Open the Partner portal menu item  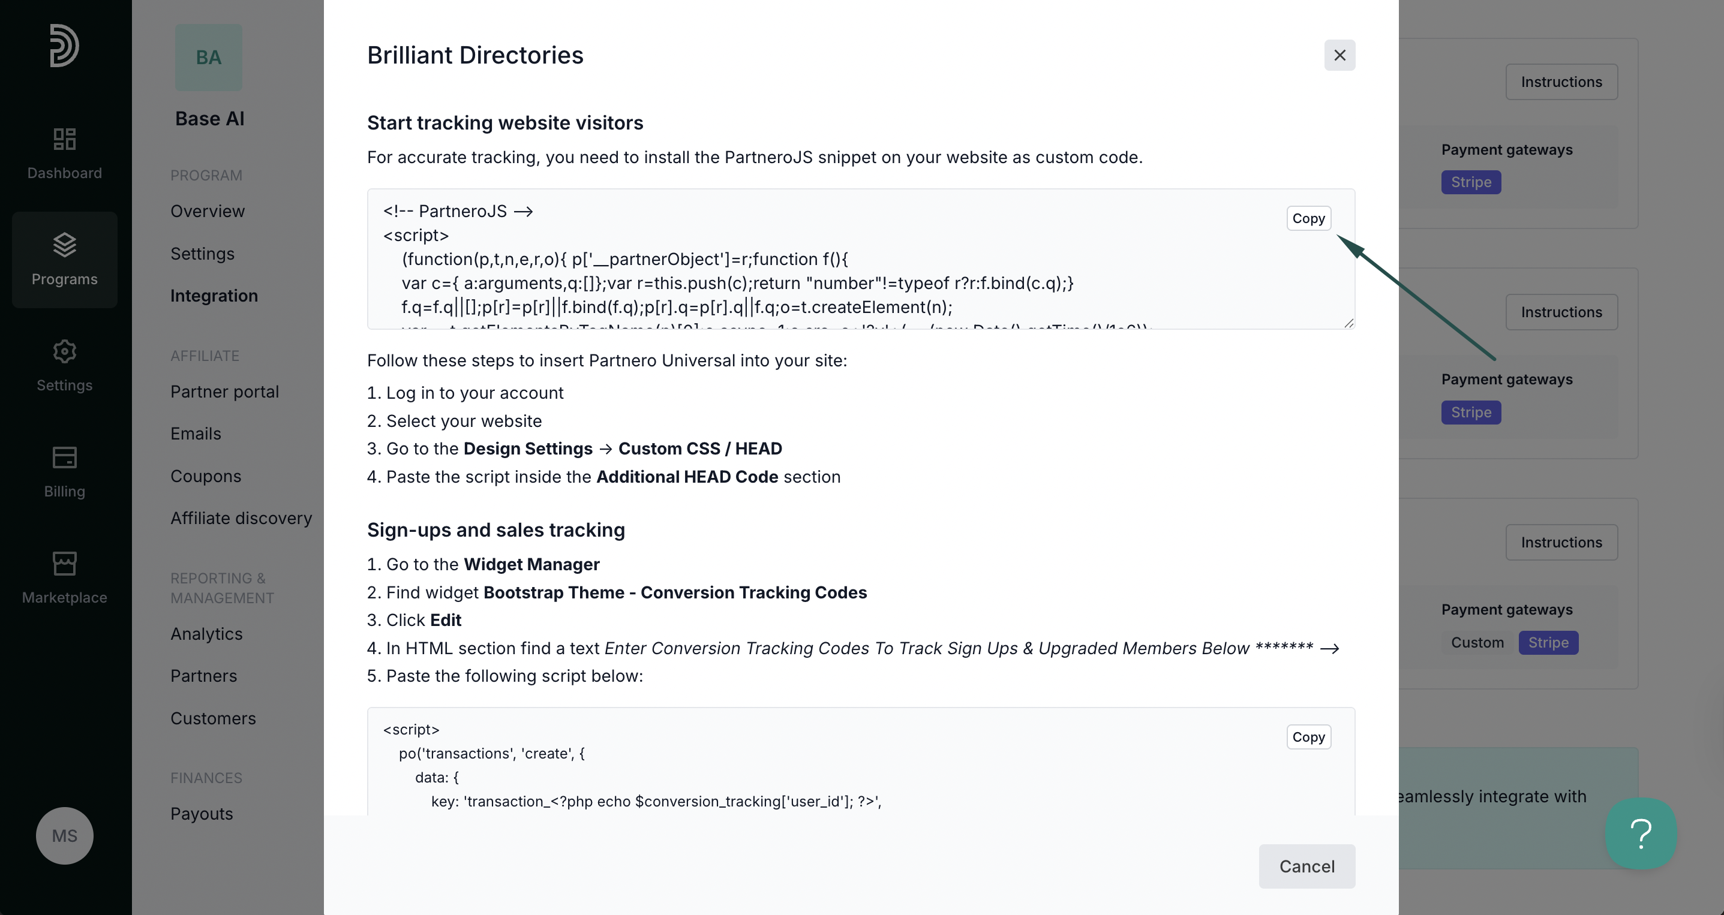pos(224,392)
